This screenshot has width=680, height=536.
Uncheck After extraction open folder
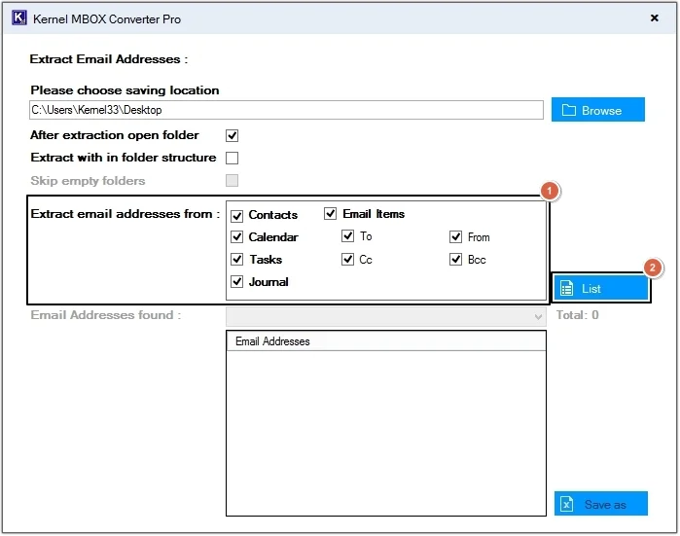coord(232,135)
